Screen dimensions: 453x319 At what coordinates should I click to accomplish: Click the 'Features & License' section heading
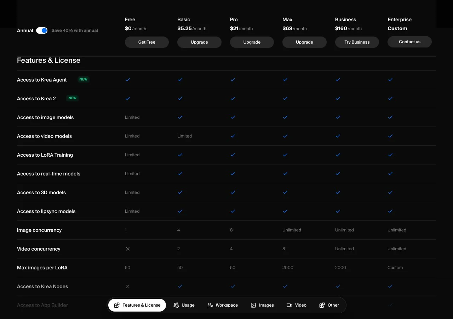coord(48,60)
